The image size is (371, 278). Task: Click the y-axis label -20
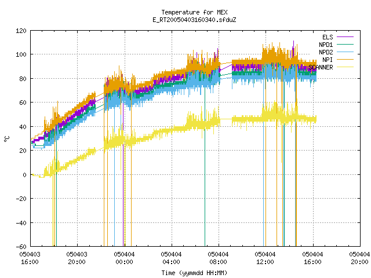pyautogui.click(x=21, y=199)
